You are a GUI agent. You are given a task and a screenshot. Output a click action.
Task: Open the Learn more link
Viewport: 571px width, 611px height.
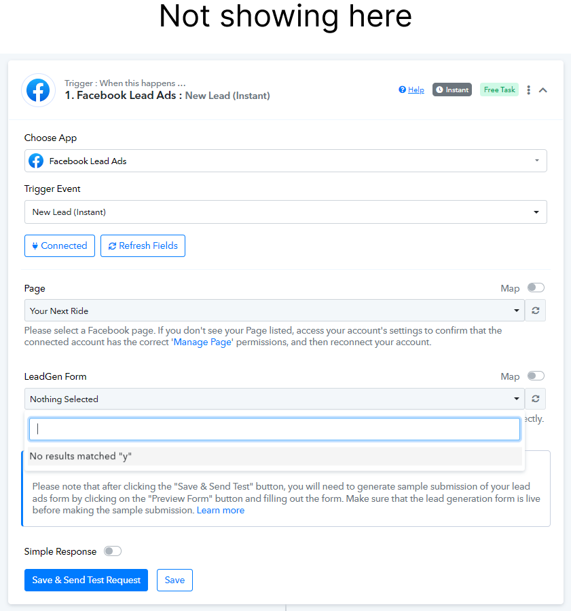[221, 510]
